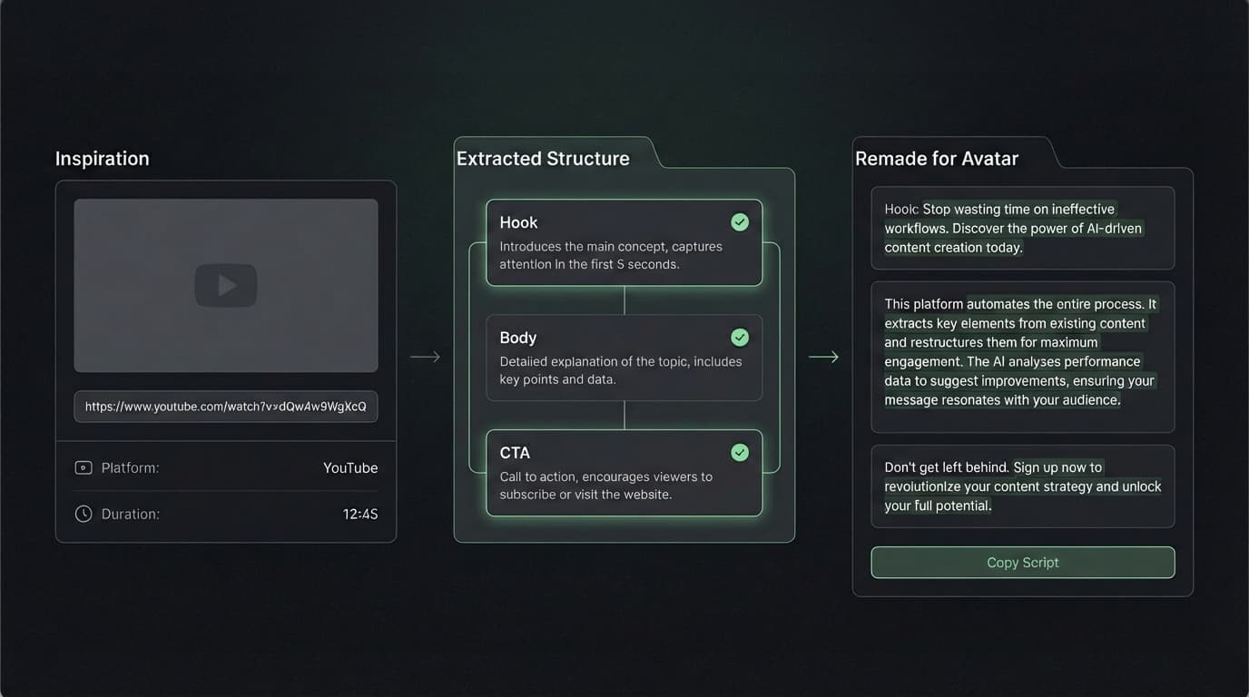Click the play icon on the video thumbnail
1249x697 pixels.
(x=225, y=285)
